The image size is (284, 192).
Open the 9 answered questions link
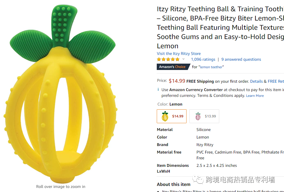pyautogui.click(x=241, y=59)
